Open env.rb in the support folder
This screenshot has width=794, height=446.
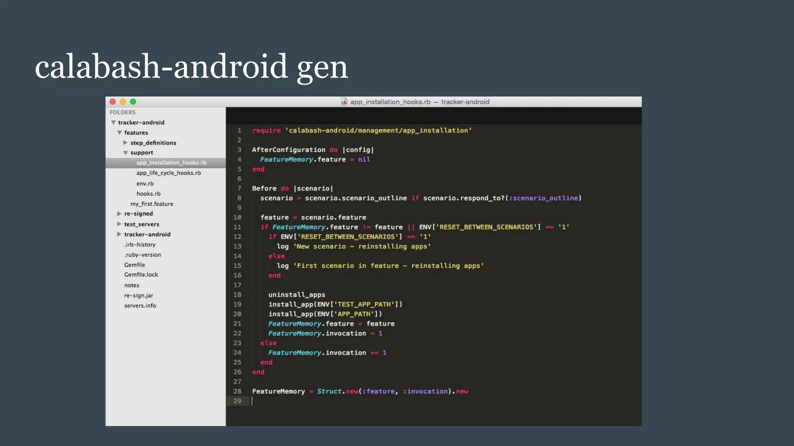pyautogui.click(x=145, y=184)
